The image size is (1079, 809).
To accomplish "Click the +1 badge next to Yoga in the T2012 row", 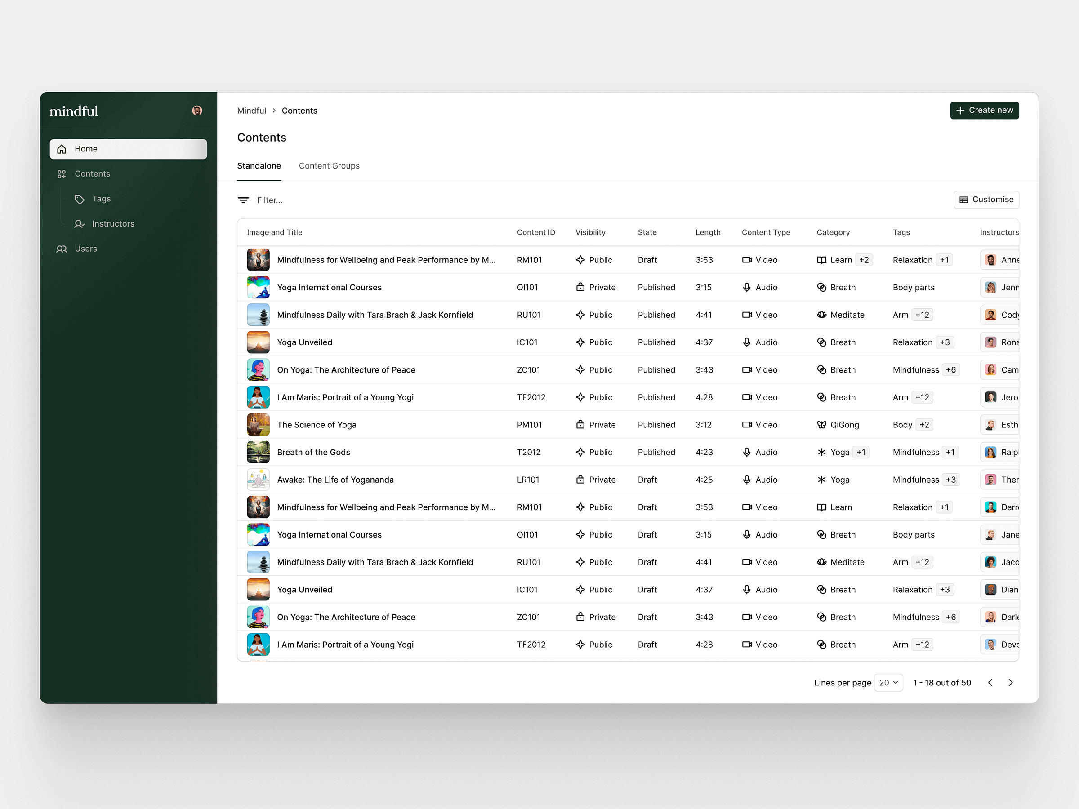I will [861, 452].
